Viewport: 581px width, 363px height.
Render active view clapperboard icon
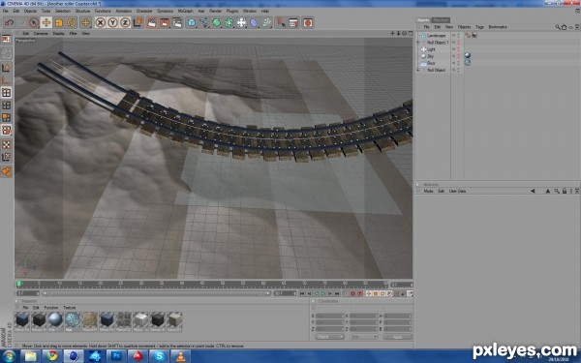point(152,22)
